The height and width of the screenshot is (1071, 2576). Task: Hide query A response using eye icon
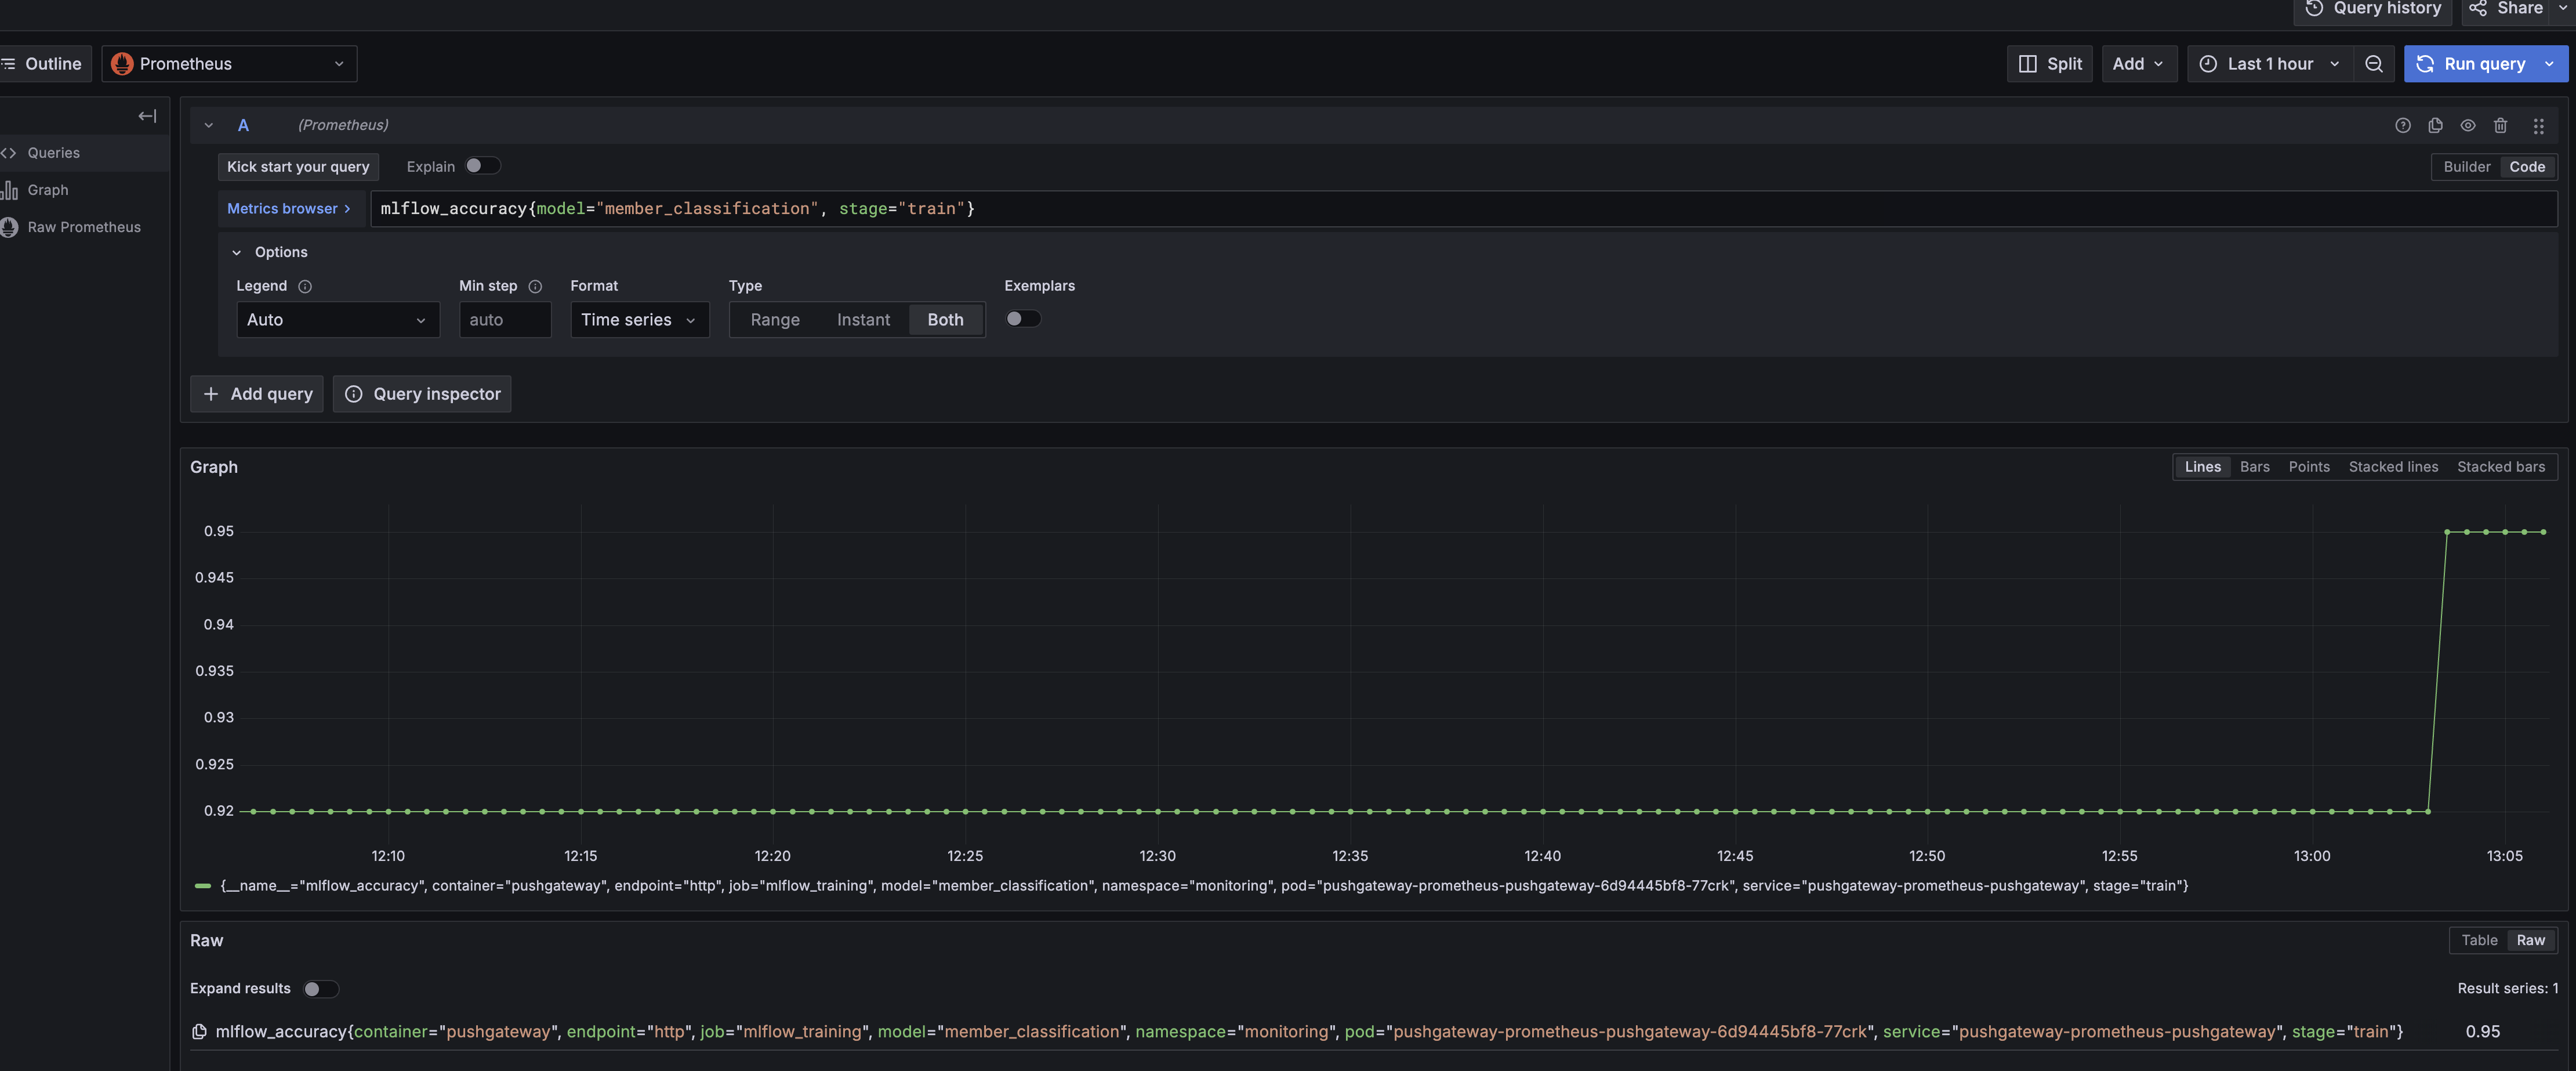point(2468,125)
